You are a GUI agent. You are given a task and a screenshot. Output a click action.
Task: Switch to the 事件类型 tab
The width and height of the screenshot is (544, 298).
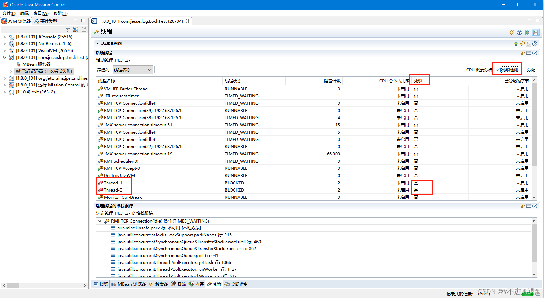coord(46,21)
